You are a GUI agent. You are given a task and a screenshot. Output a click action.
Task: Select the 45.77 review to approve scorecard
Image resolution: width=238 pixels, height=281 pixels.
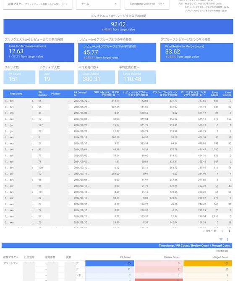pyautogui.click(x=117, y=53)
